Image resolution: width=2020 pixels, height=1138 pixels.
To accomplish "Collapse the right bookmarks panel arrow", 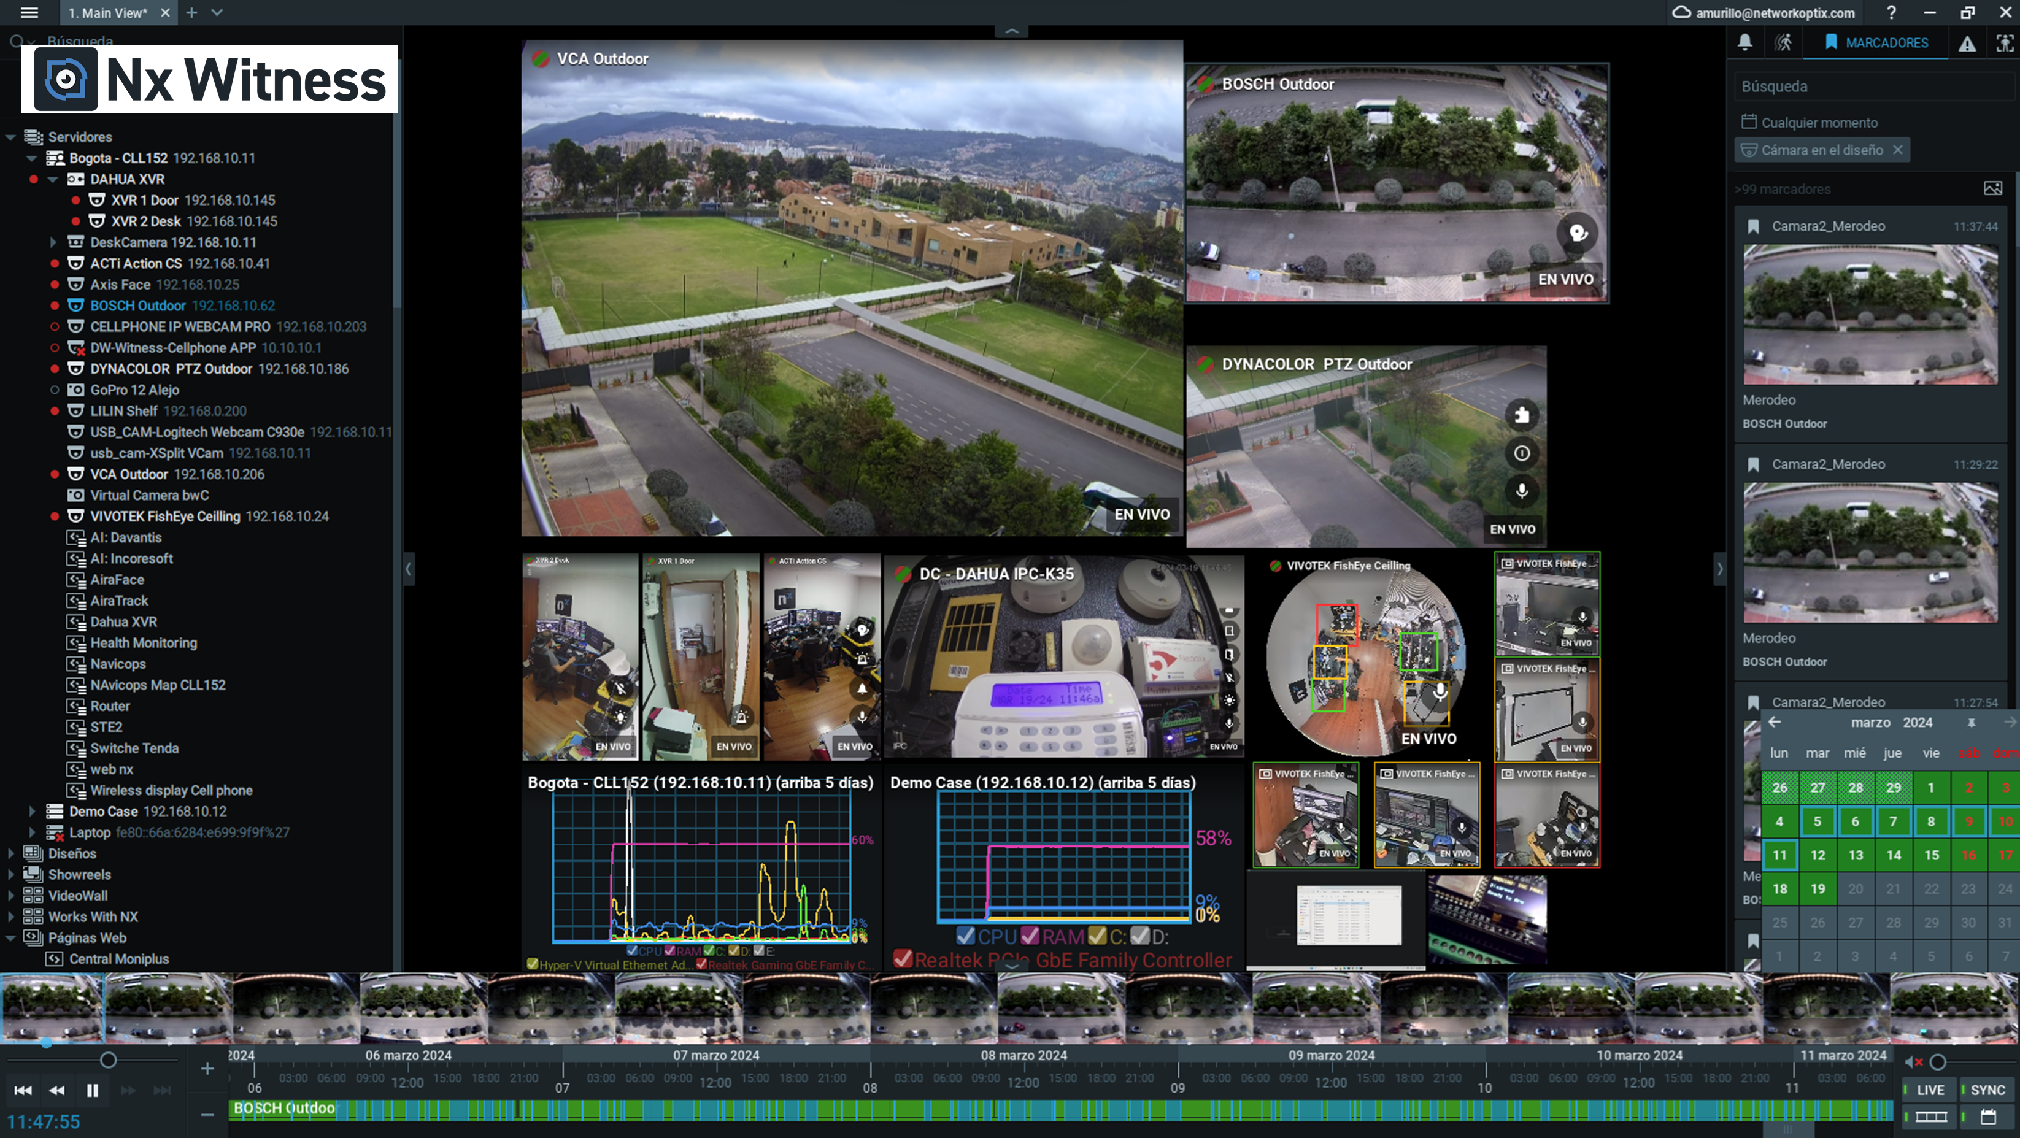I will tap(1720, 569).
